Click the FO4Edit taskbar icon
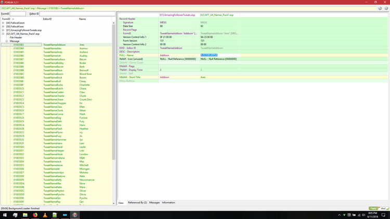 (x=75, y=215)
